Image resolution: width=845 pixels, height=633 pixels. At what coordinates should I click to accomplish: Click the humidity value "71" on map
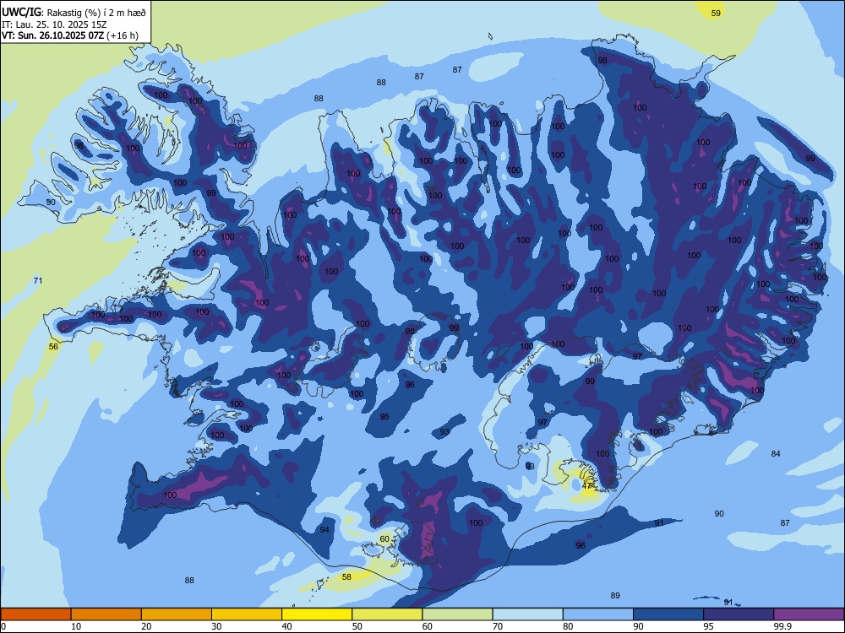point(38,280)
